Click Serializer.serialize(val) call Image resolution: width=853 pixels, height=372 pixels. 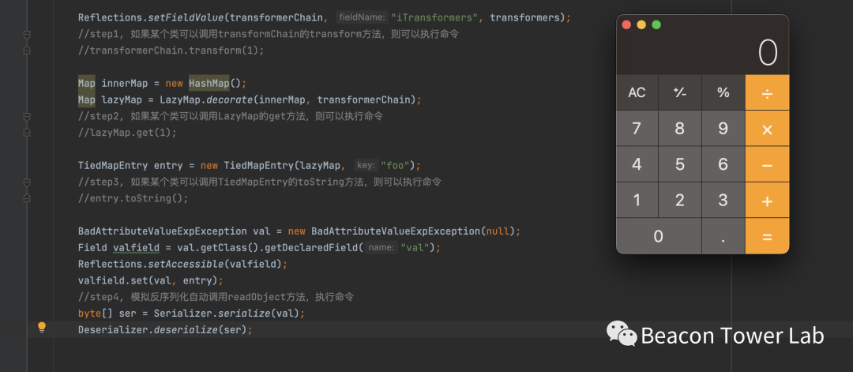point(227,314)
